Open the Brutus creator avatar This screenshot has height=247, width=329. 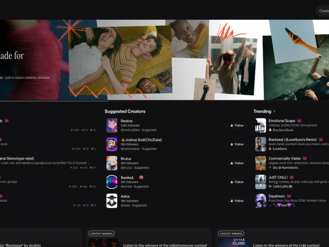click(112, 163)
